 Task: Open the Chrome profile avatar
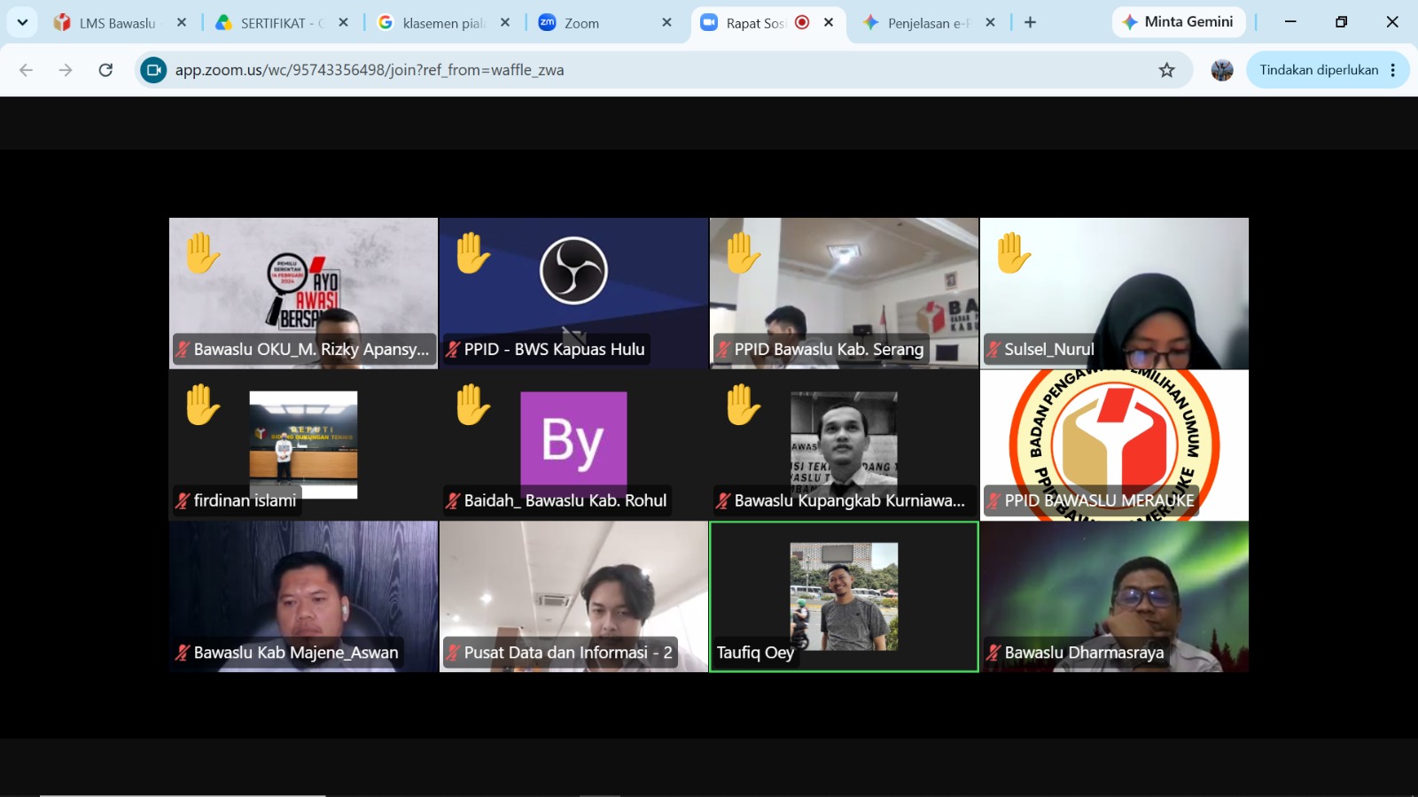click(x=1222, y=70)
